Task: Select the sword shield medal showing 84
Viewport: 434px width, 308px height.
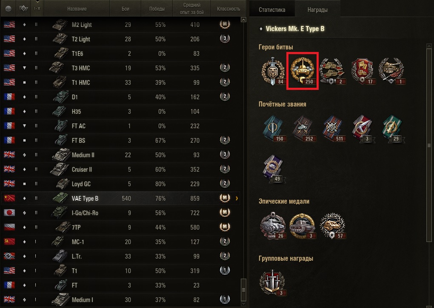Action: 273,71
